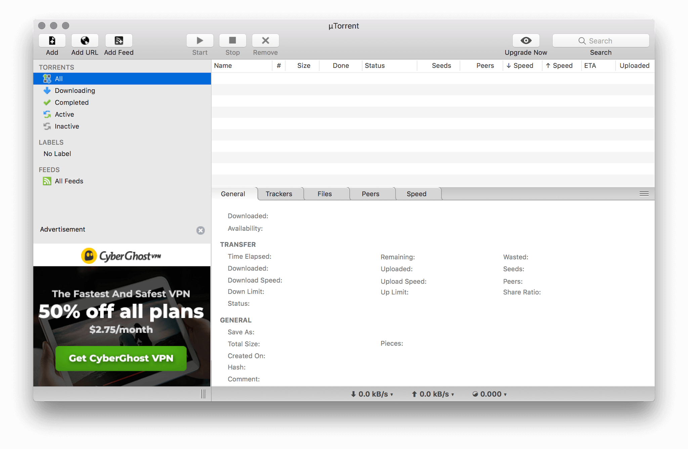Select the Downloading filter in sidebar
The width and height of the screenshot is (688, 449).
[x=75, y=91]
